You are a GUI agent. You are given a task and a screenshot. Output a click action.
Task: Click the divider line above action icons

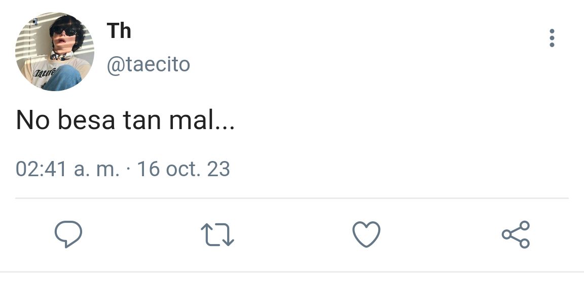pyautogui.click(x=291, y=198)
